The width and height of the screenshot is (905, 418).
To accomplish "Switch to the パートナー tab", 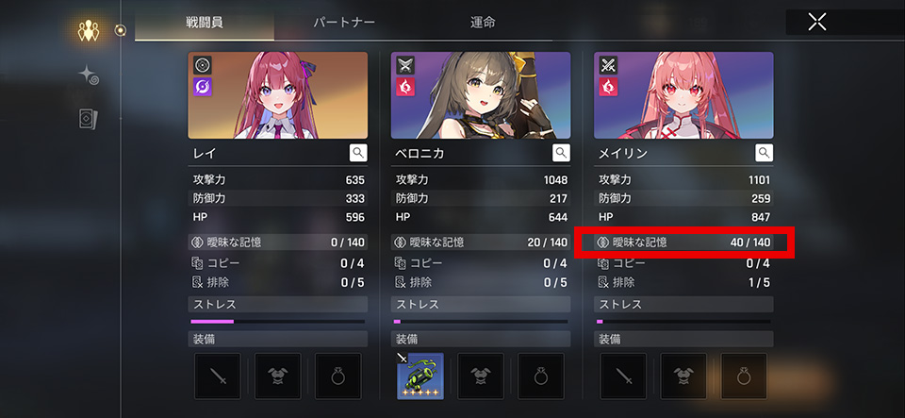I will coord(344,23).
